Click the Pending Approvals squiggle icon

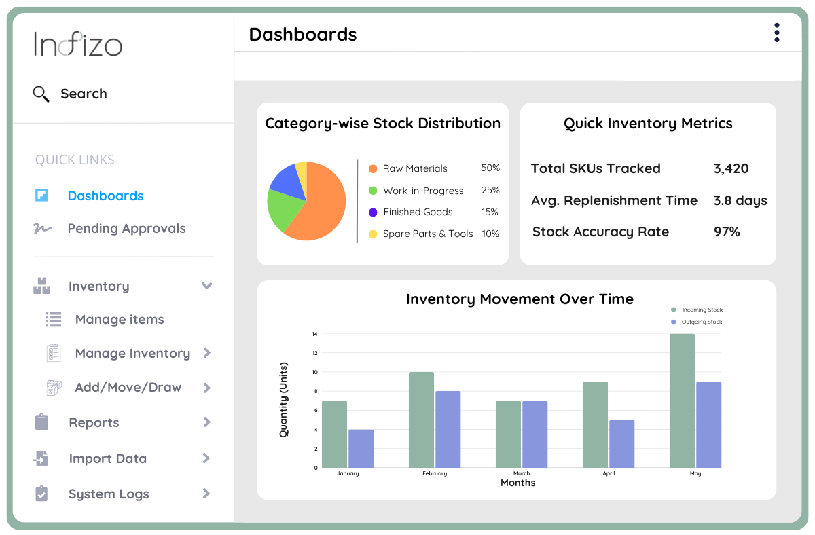click(x=42, y=229)
